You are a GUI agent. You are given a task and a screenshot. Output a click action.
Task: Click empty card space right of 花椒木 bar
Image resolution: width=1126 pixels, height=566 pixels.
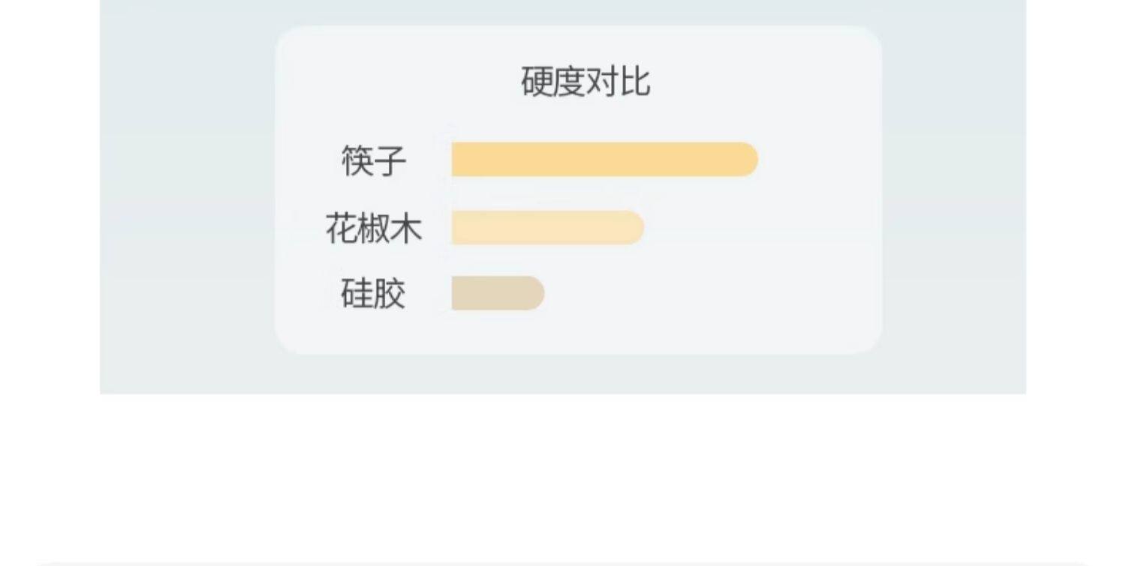tap(758, 228)
